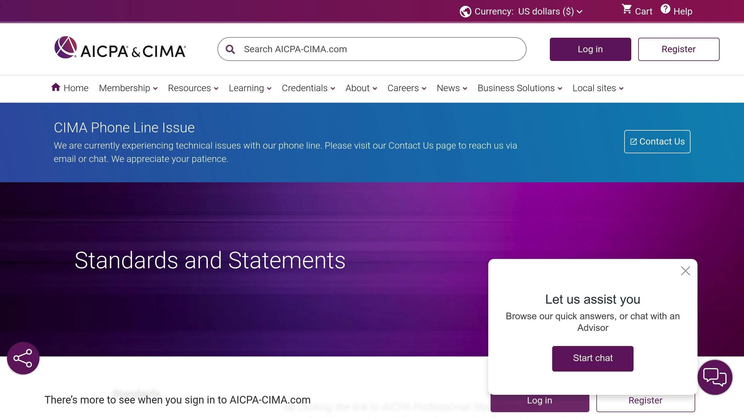Click the AICPA & CIMA logo
Viewport: 744px width, 418px height.
click(x=120, y=49)
